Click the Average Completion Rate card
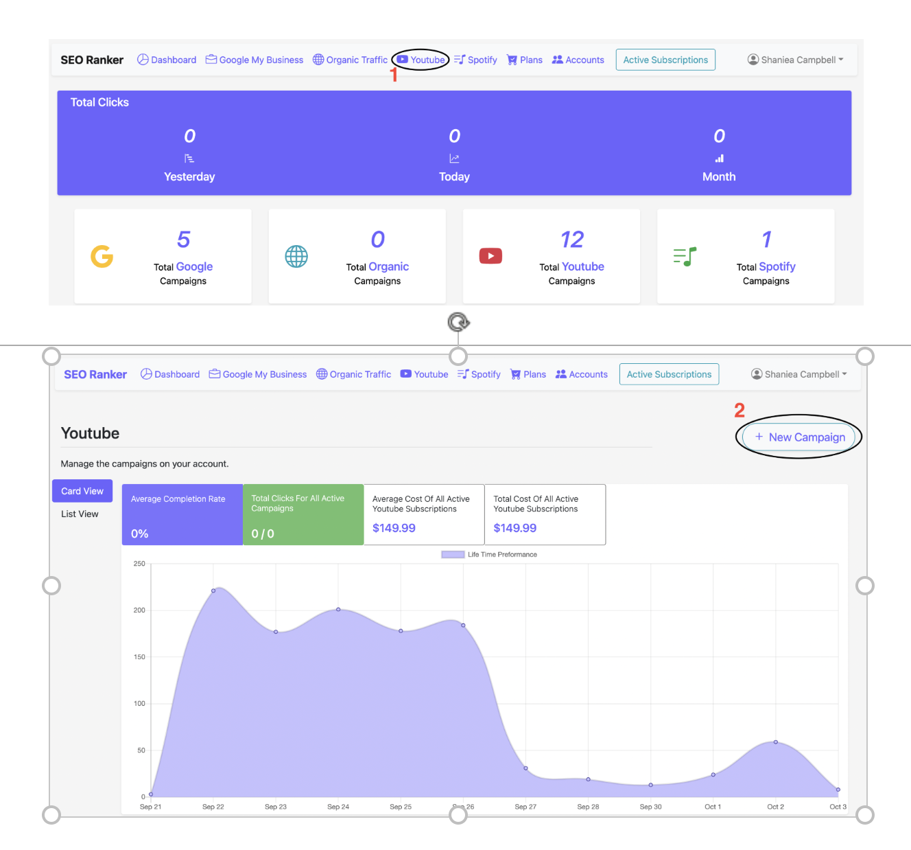 (x=182, y=515)
